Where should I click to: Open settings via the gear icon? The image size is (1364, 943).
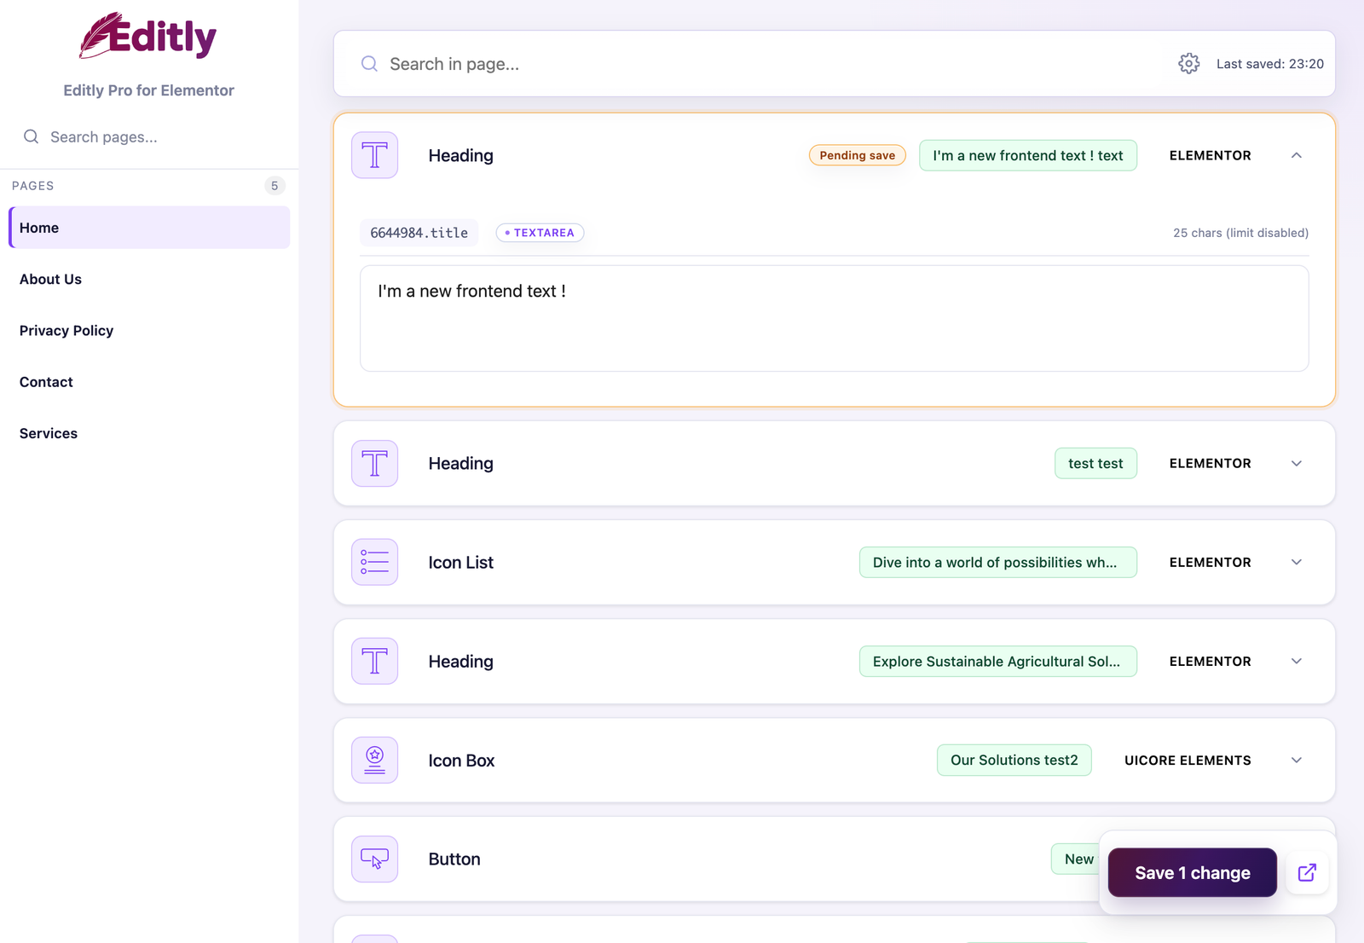pos(1188,63)
